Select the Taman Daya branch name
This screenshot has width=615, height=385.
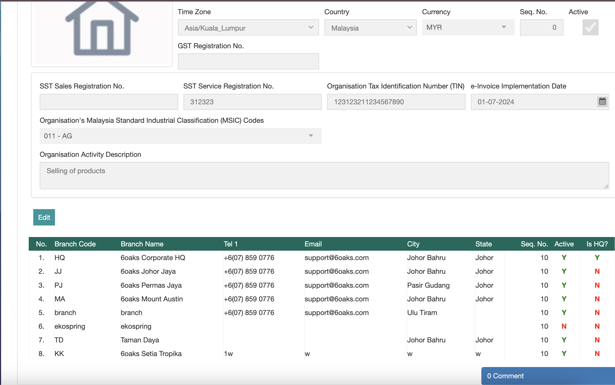(140, 340)
